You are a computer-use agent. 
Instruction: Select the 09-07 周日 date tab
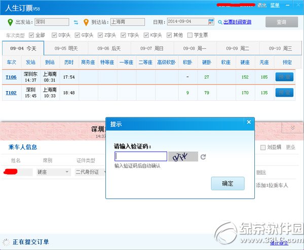click(x=151, y=49)
